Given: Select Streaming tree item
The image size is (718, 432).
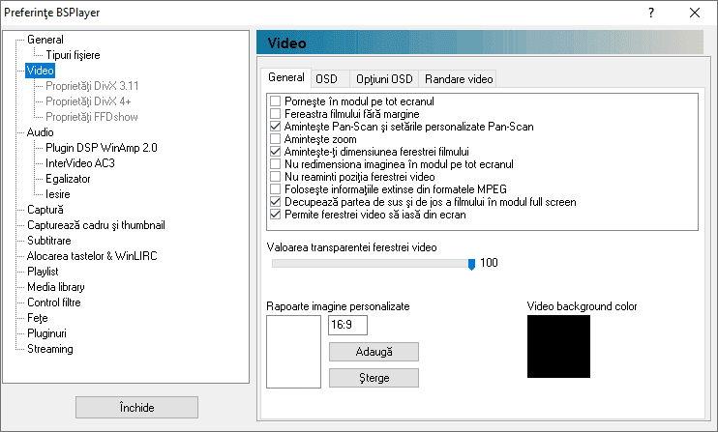Looking at the screenshot, I should 50,349.
